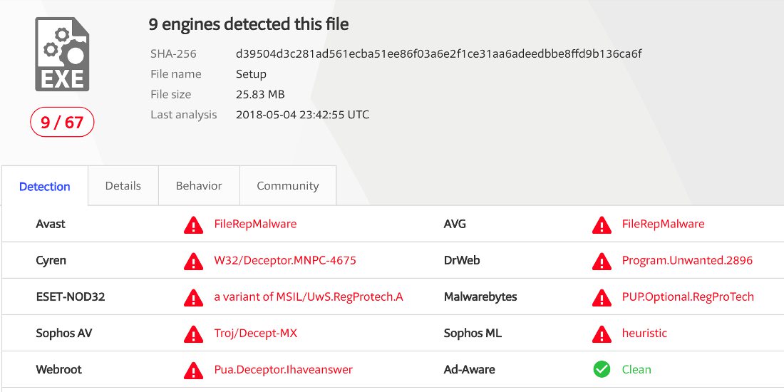This screenshot has height=392, width=784.
Task: Click the Malwarebytes engine name
Action: click(x=480, y=296)
